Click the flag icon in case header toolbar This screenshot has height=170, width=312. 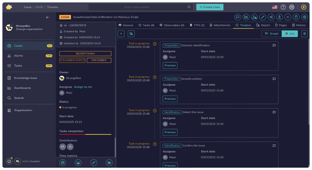(x=238, y=17)
